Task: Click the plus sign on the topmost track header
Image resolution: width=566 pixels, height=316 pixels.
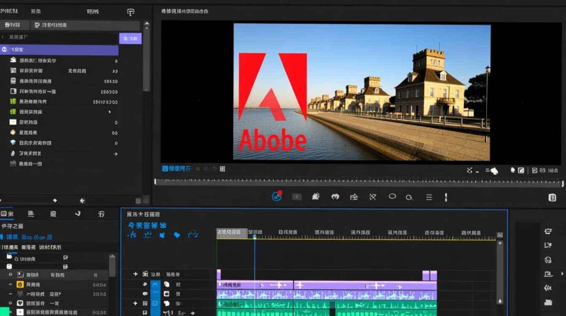Action: click(x=135, y=274)
